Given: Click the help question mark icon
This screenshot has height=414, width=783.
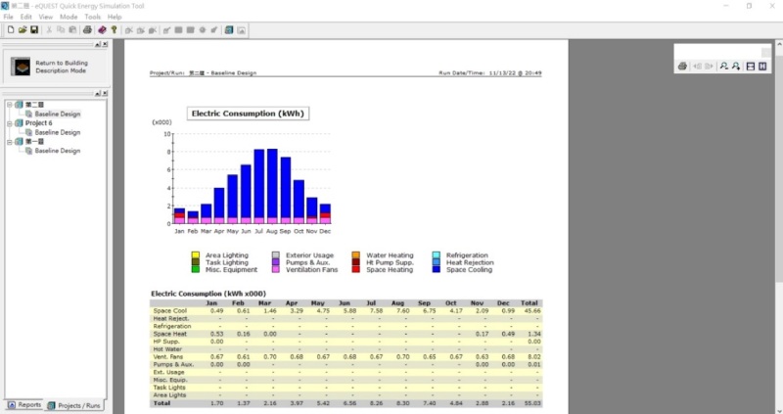Looking at the screenshot, I should pyautogui.click(x=114, y=30).
